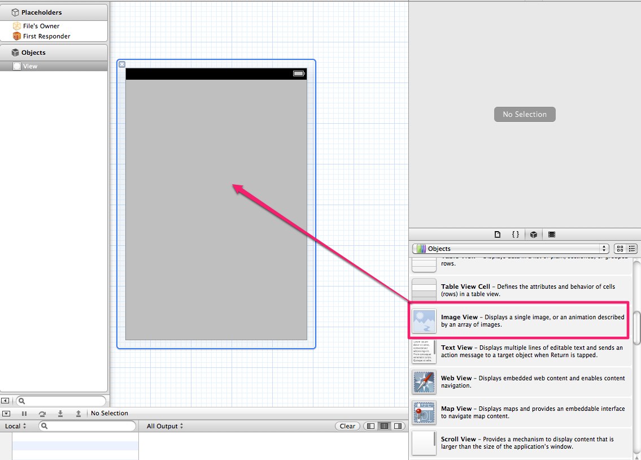The image size is (641, 460).
Task: Click the black status bar in the view
Action: 216,73
